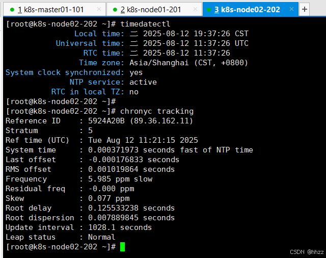Click Root dispersion value '0.007889845 seconds'
The height and width of the screenshot is (258, 326).
(x=131, y=218)
